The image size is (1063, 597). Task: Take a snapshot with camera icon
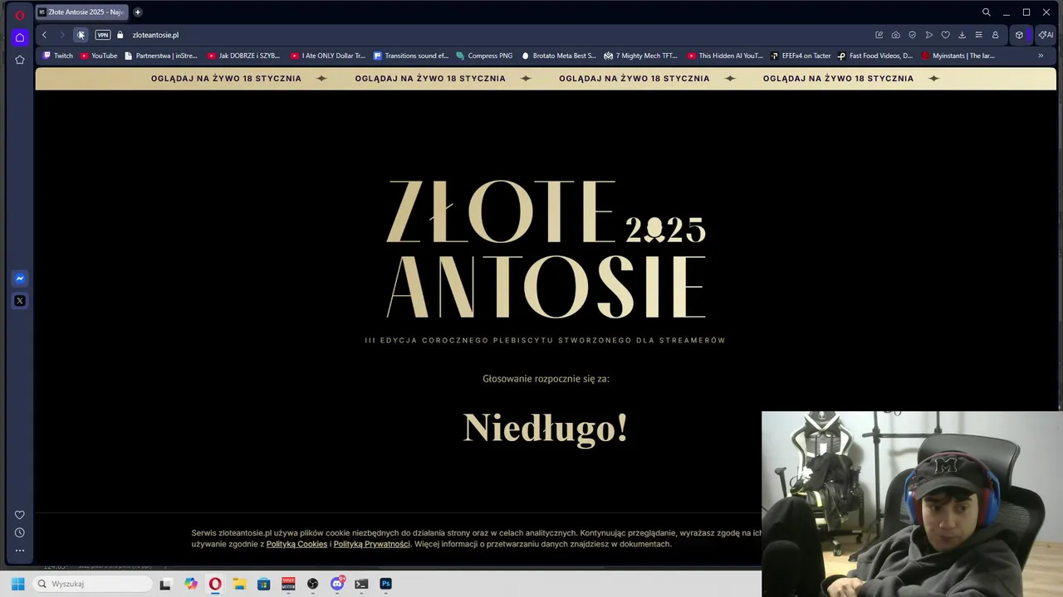(x=896, y=35)
